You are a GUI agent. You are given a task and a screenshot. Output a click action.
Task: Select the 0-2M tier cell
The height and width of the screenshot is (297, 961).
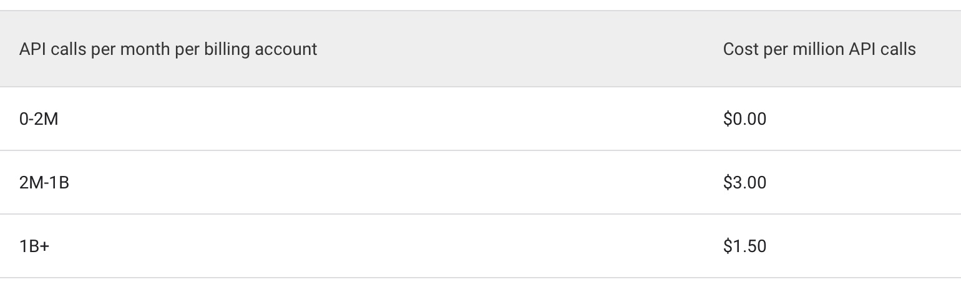point(39,119)
